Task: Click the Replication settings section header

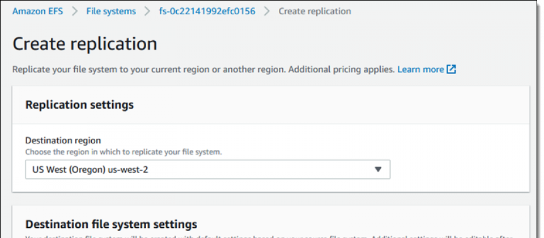Action: coord(79,105)
